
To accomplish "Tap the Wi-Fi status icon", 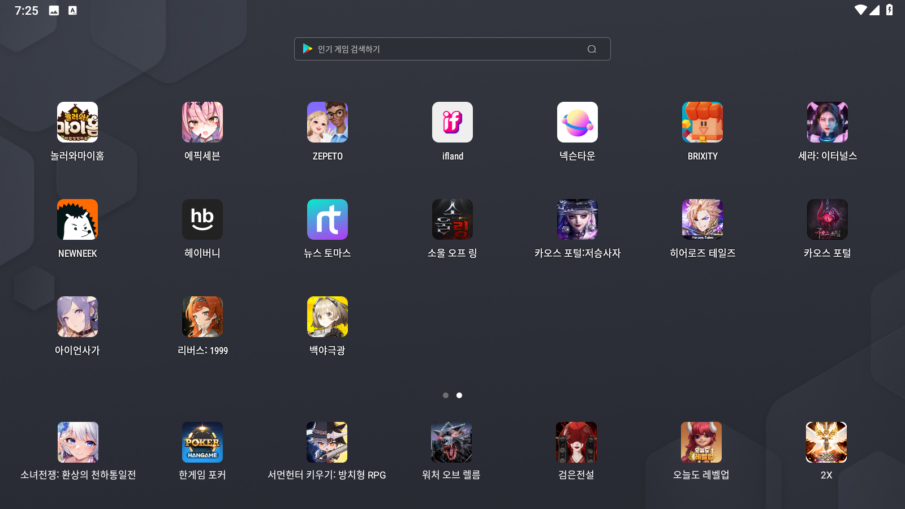I will tap(861, 10).
